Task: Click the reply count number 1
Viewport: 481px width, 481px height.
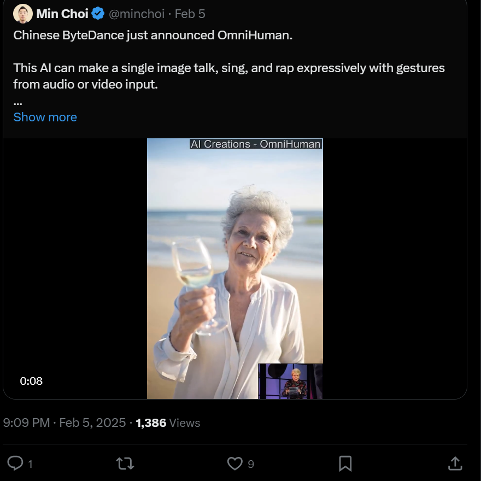Action: pos(30,464)
